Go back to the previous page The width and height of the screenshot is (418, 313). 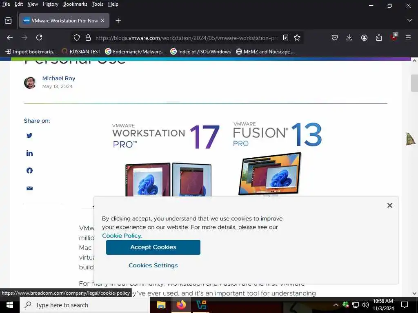point(10,37)
